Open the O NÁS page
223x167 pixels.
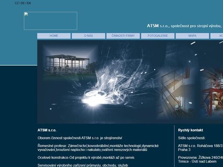tap(88, 36)
